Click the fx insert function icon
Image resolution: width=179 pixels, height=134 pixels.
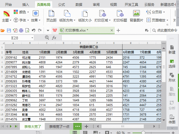tap(54, 38)
